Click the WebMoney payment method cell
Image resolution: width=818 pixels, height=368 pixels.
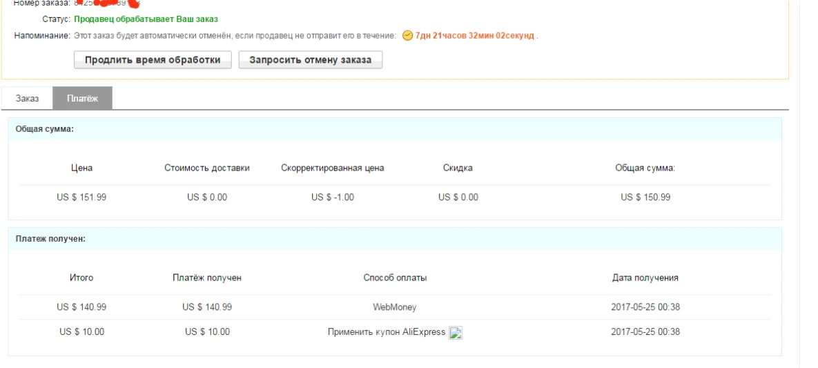click(395, 307)
